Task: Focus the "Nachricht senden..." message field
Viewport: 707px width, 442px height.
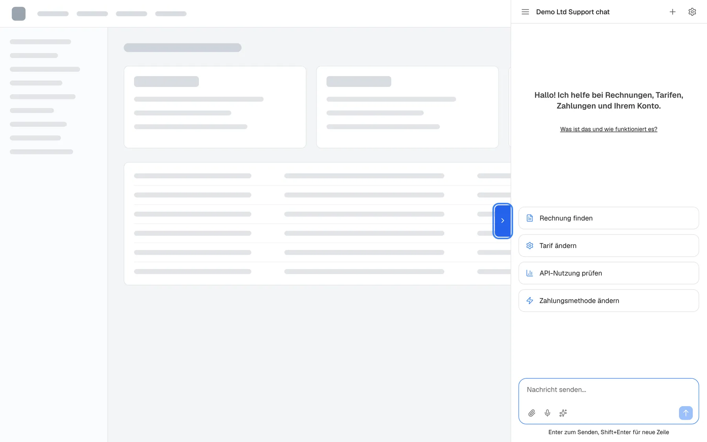Action: [x=608, y=390]
